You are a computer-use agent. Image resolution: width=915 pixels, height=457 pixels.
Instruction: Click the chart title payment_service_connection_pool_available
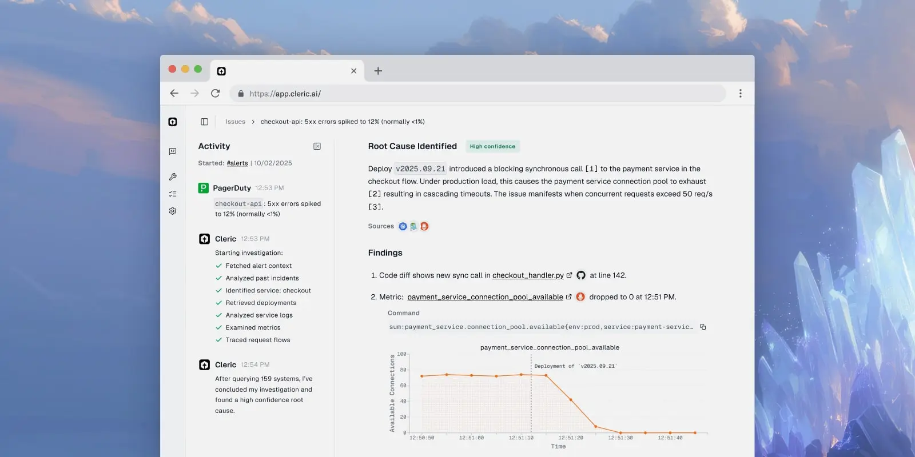550,347
